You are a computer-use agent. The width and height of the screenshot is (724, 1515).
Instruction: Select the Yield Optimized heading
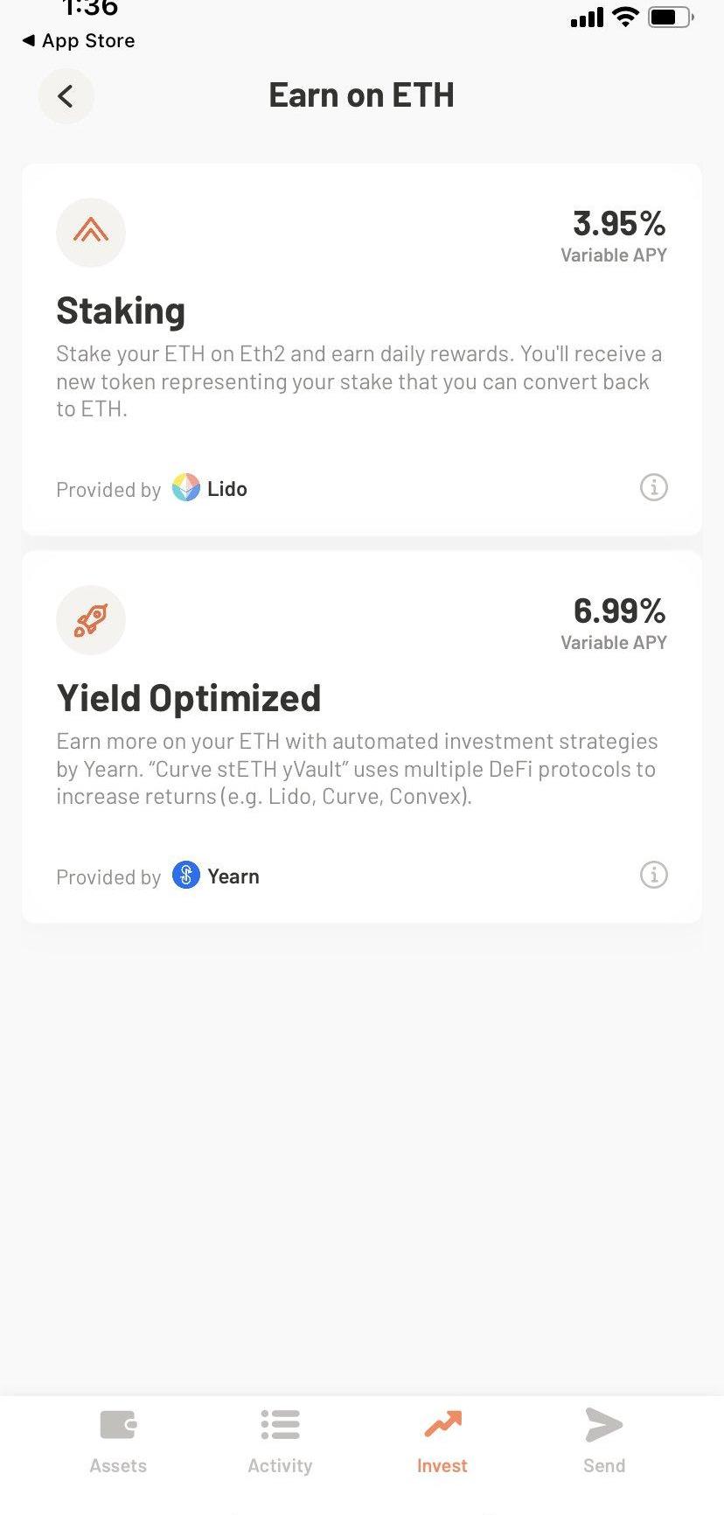[189, 699]
